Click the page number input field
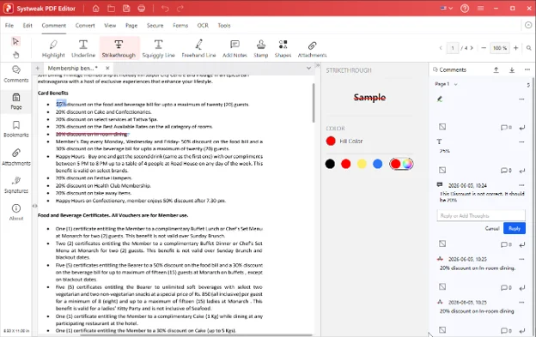 [x=453, y=48]
